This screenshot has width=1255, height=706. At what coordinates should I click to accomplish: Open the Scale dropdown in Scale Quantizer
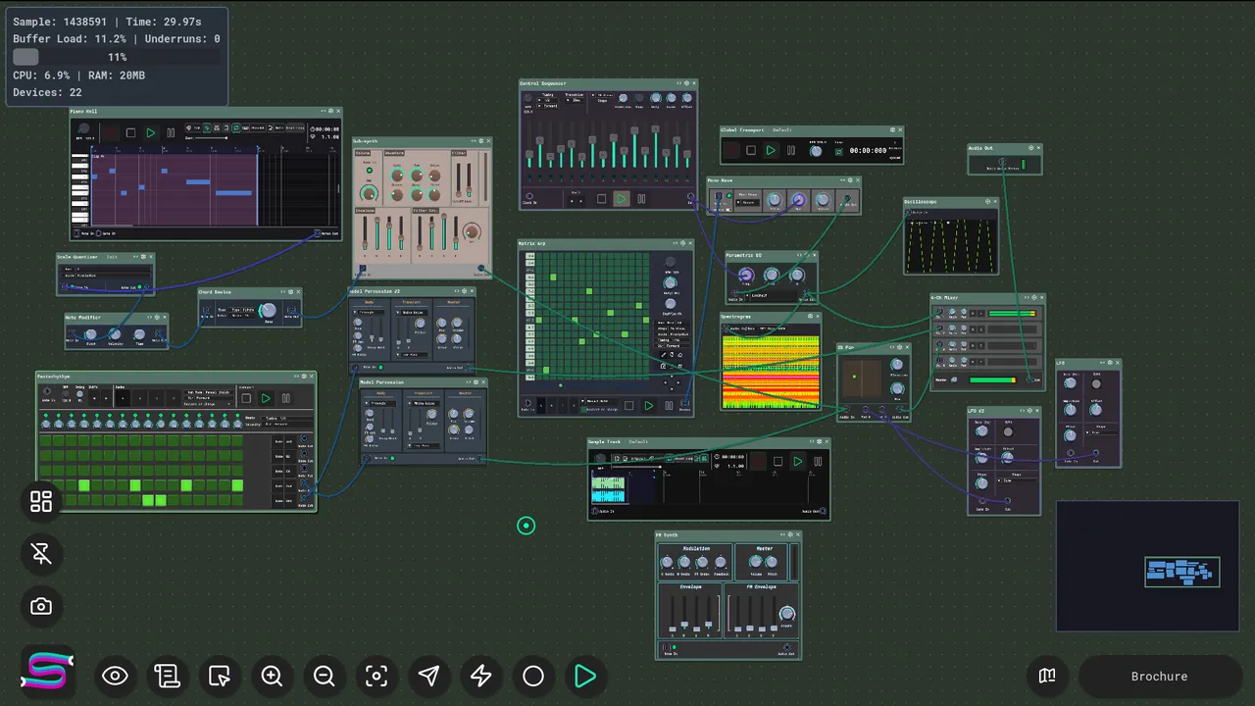click(107, 276)
